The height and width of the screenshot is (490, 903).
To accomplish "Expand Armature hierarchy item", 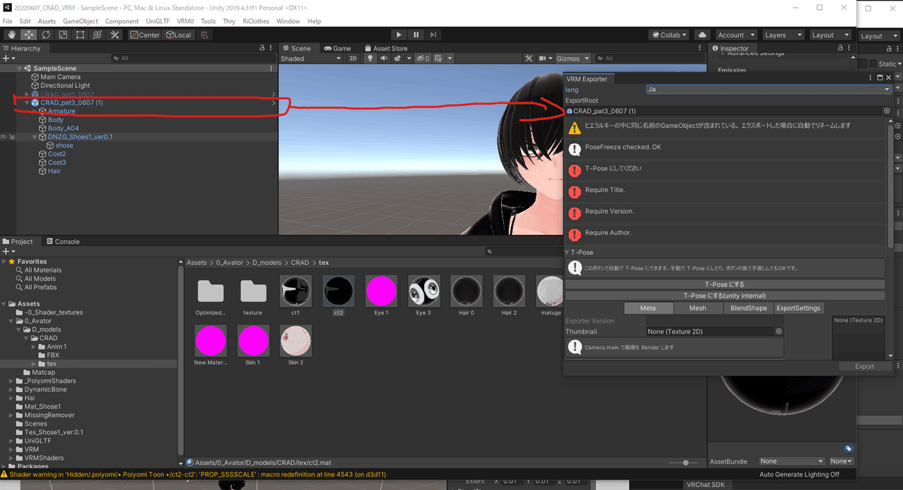I will coord(35,111).
